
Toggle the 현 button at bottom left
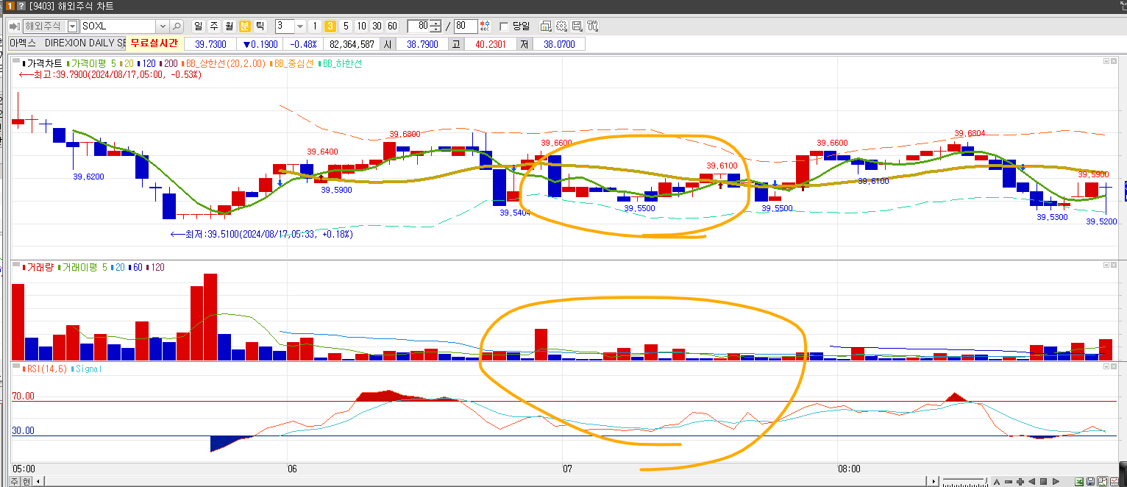tap(26, 481)
